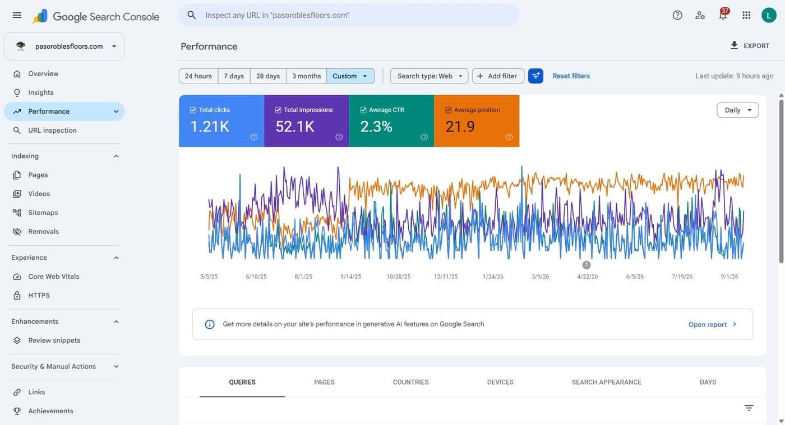Viewport: 785px width, 425px height.
Task: Open the account avatar L
Action: (769, 15)
